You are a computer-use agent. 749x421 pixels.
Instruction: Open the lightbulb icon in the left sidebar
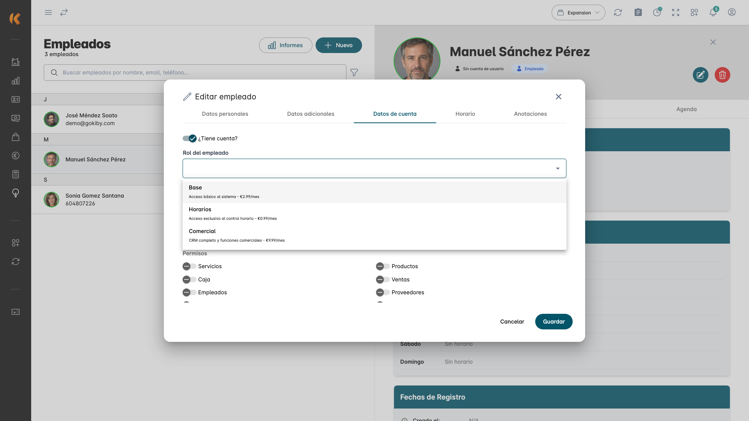tap(16, 193)
